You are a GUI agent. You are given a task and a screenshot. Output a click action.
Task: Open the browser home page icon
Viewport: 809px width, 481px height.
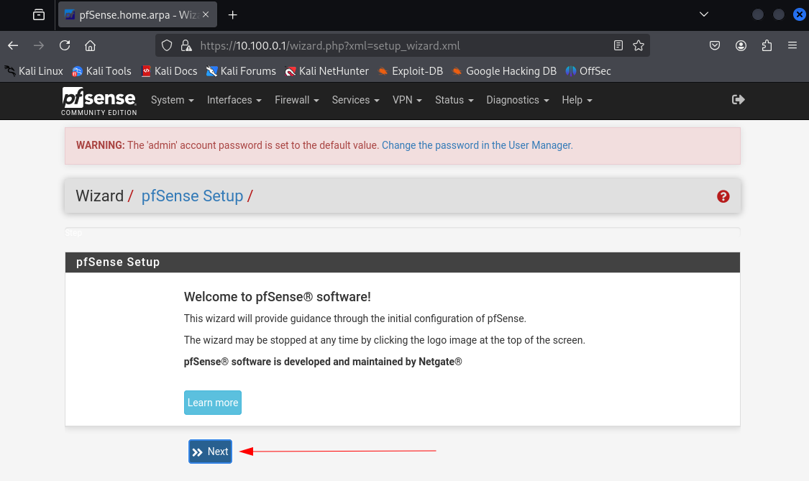(x=91, y=45)
